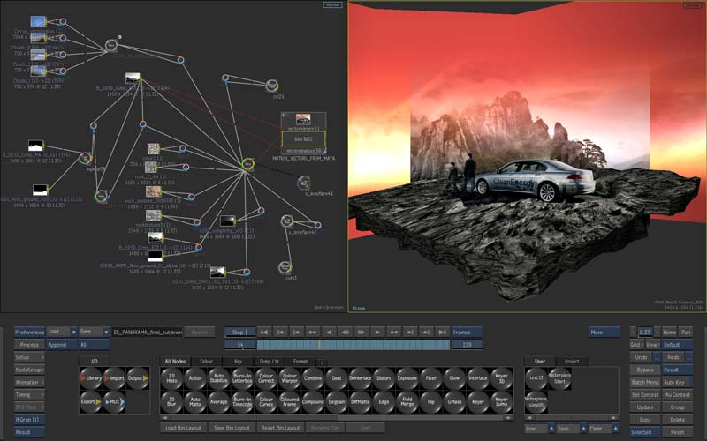Select the Import I/O node
This screenshot has height=441, width=707.
[115, 378]
